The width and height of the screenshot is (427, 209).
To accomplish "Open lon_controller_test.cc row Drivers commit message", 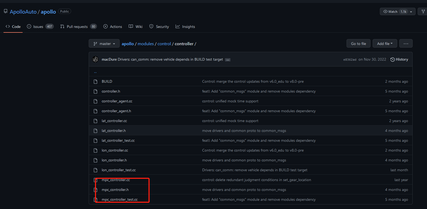I will pyautogui.click(x=255, y=170).
